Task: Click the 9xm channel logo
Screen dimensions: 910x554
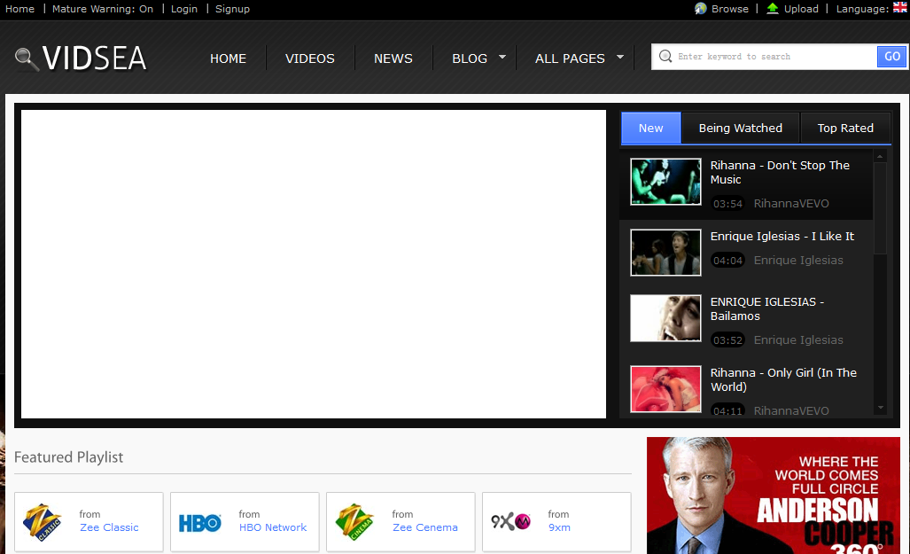Action: [510, 521]
